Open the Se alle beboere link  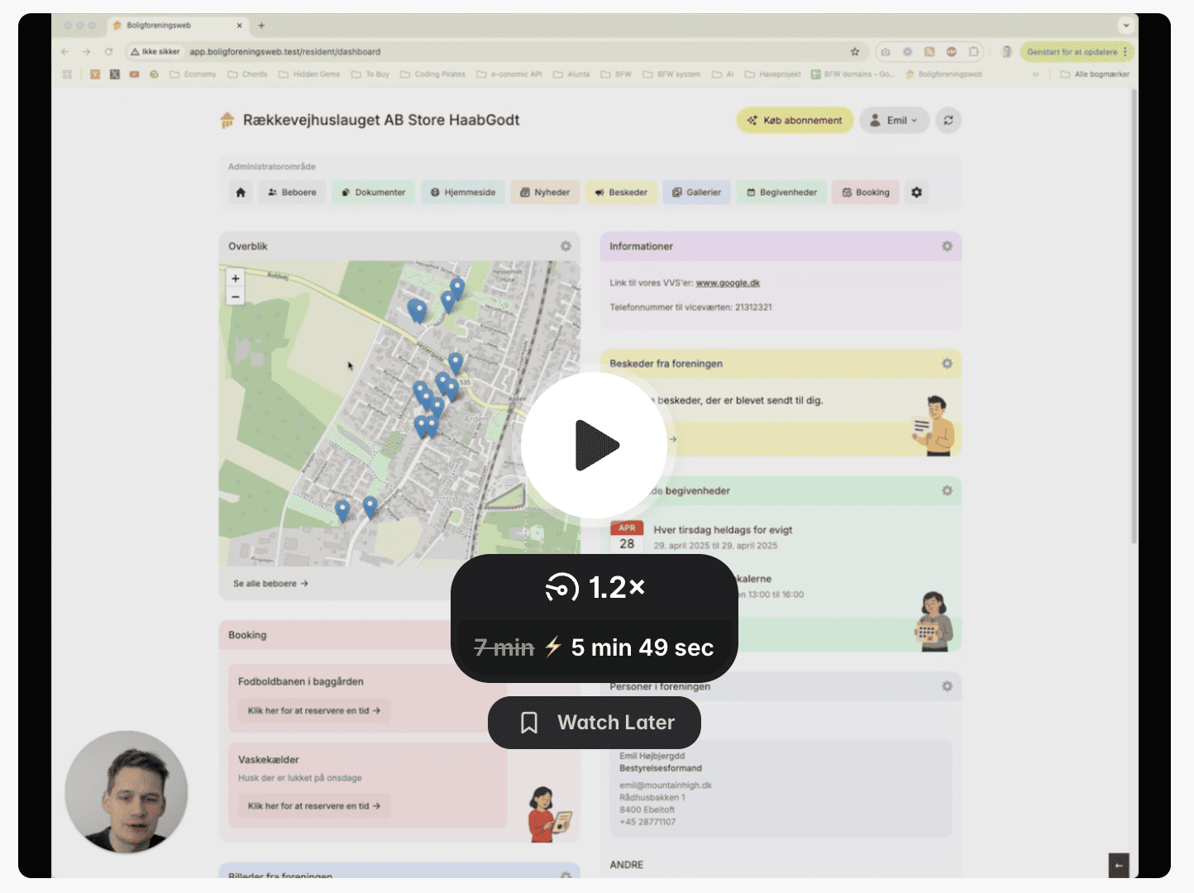click(270, 584)
